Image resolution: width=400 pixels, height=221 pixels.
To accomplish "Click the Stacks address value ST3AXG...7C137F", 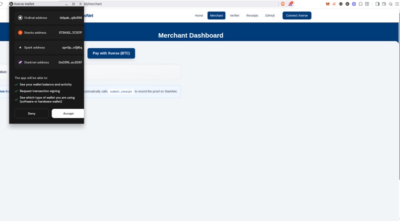I will [x=70, y=33].
